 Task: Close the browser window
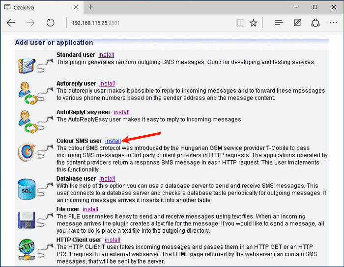pyautogui.click(x=334, y=7)
